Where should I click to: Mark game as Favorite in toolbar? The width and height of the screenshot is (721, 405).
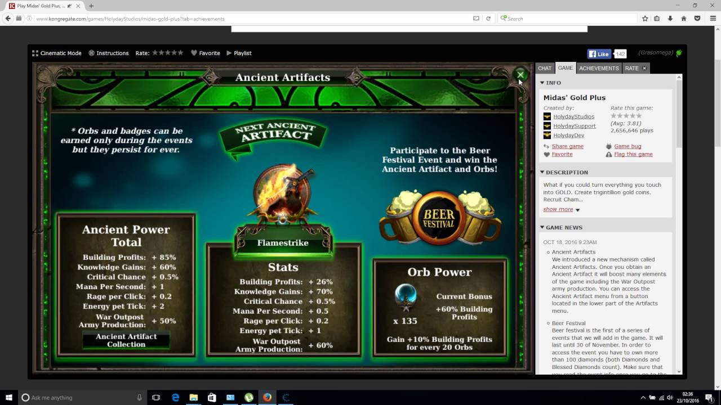pyautogui.click(x=206, y=53)
